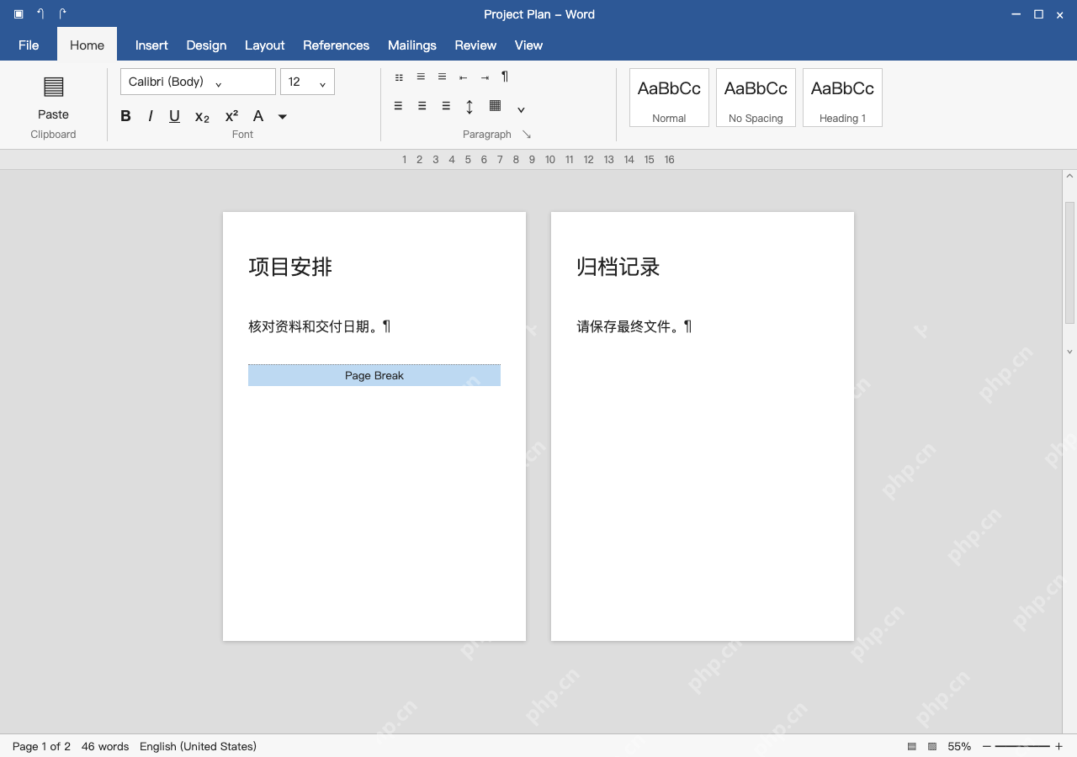Click the font color letter A
The height and width of the screenshot is (757, 1077).
coord(258,116)
